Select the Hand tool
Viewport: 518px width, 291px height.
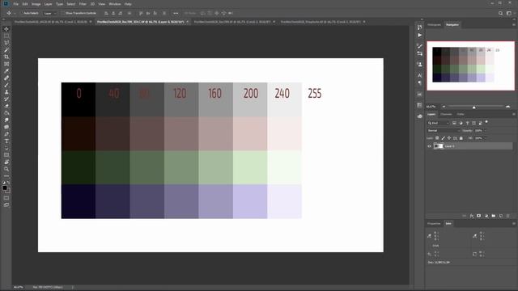point(6,162)
